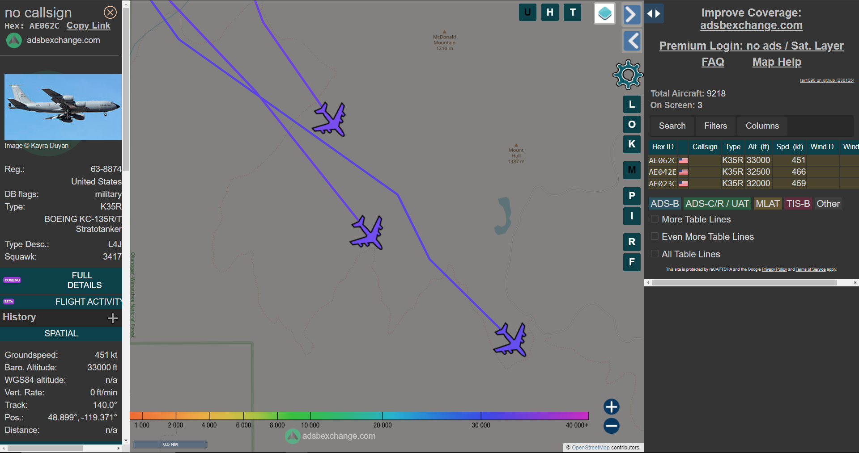
Task: Sort table by Type column
Action: [733, 147]
